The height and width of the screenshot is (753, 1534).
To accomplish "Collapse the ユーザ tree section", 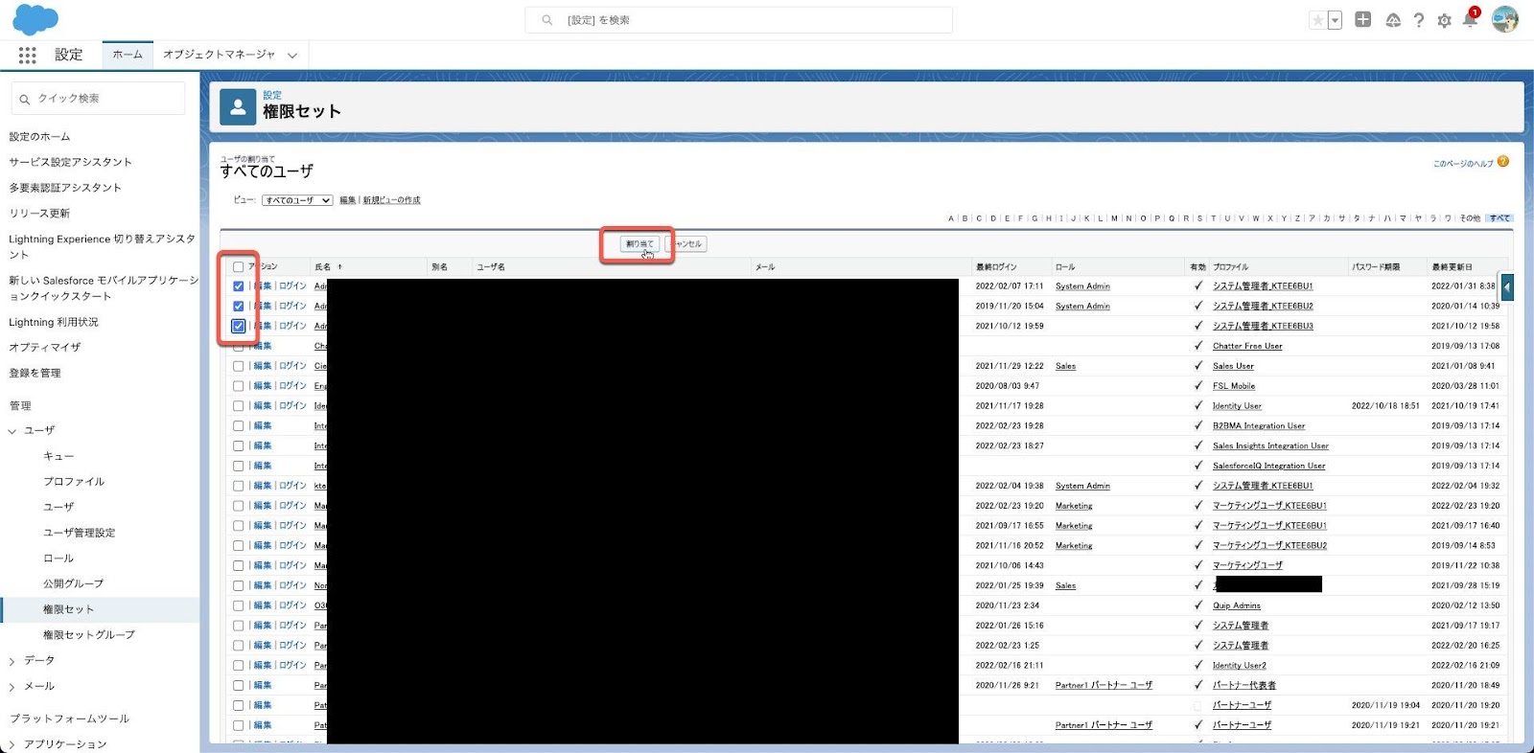I will (x=12, y=431).
